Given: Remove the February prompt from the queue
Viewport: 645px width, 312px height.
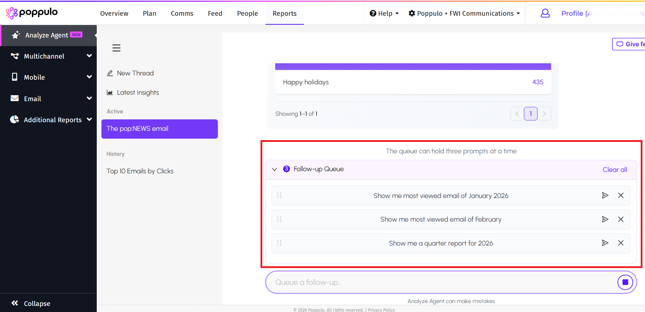Looking at the screenshot, I should click(621, 219).
